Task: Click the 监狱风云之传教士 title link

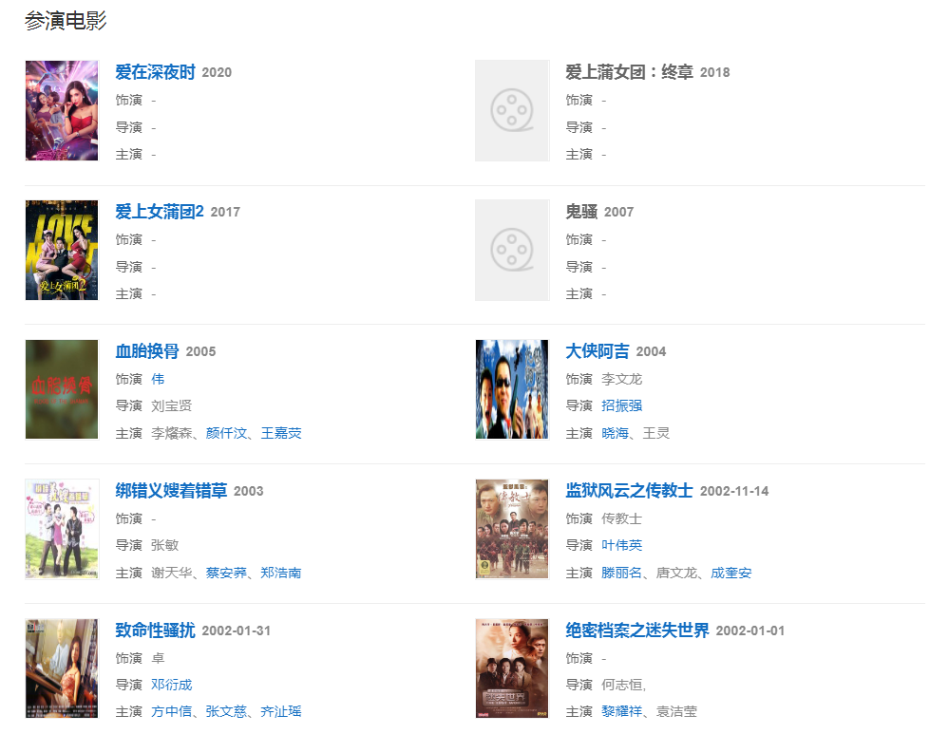Action: click(x=629, y=491)
